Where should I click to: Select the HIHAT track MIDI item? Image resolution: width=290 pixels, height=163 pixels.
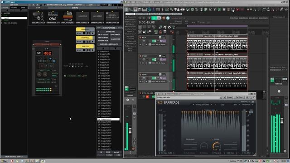[217, 81]
